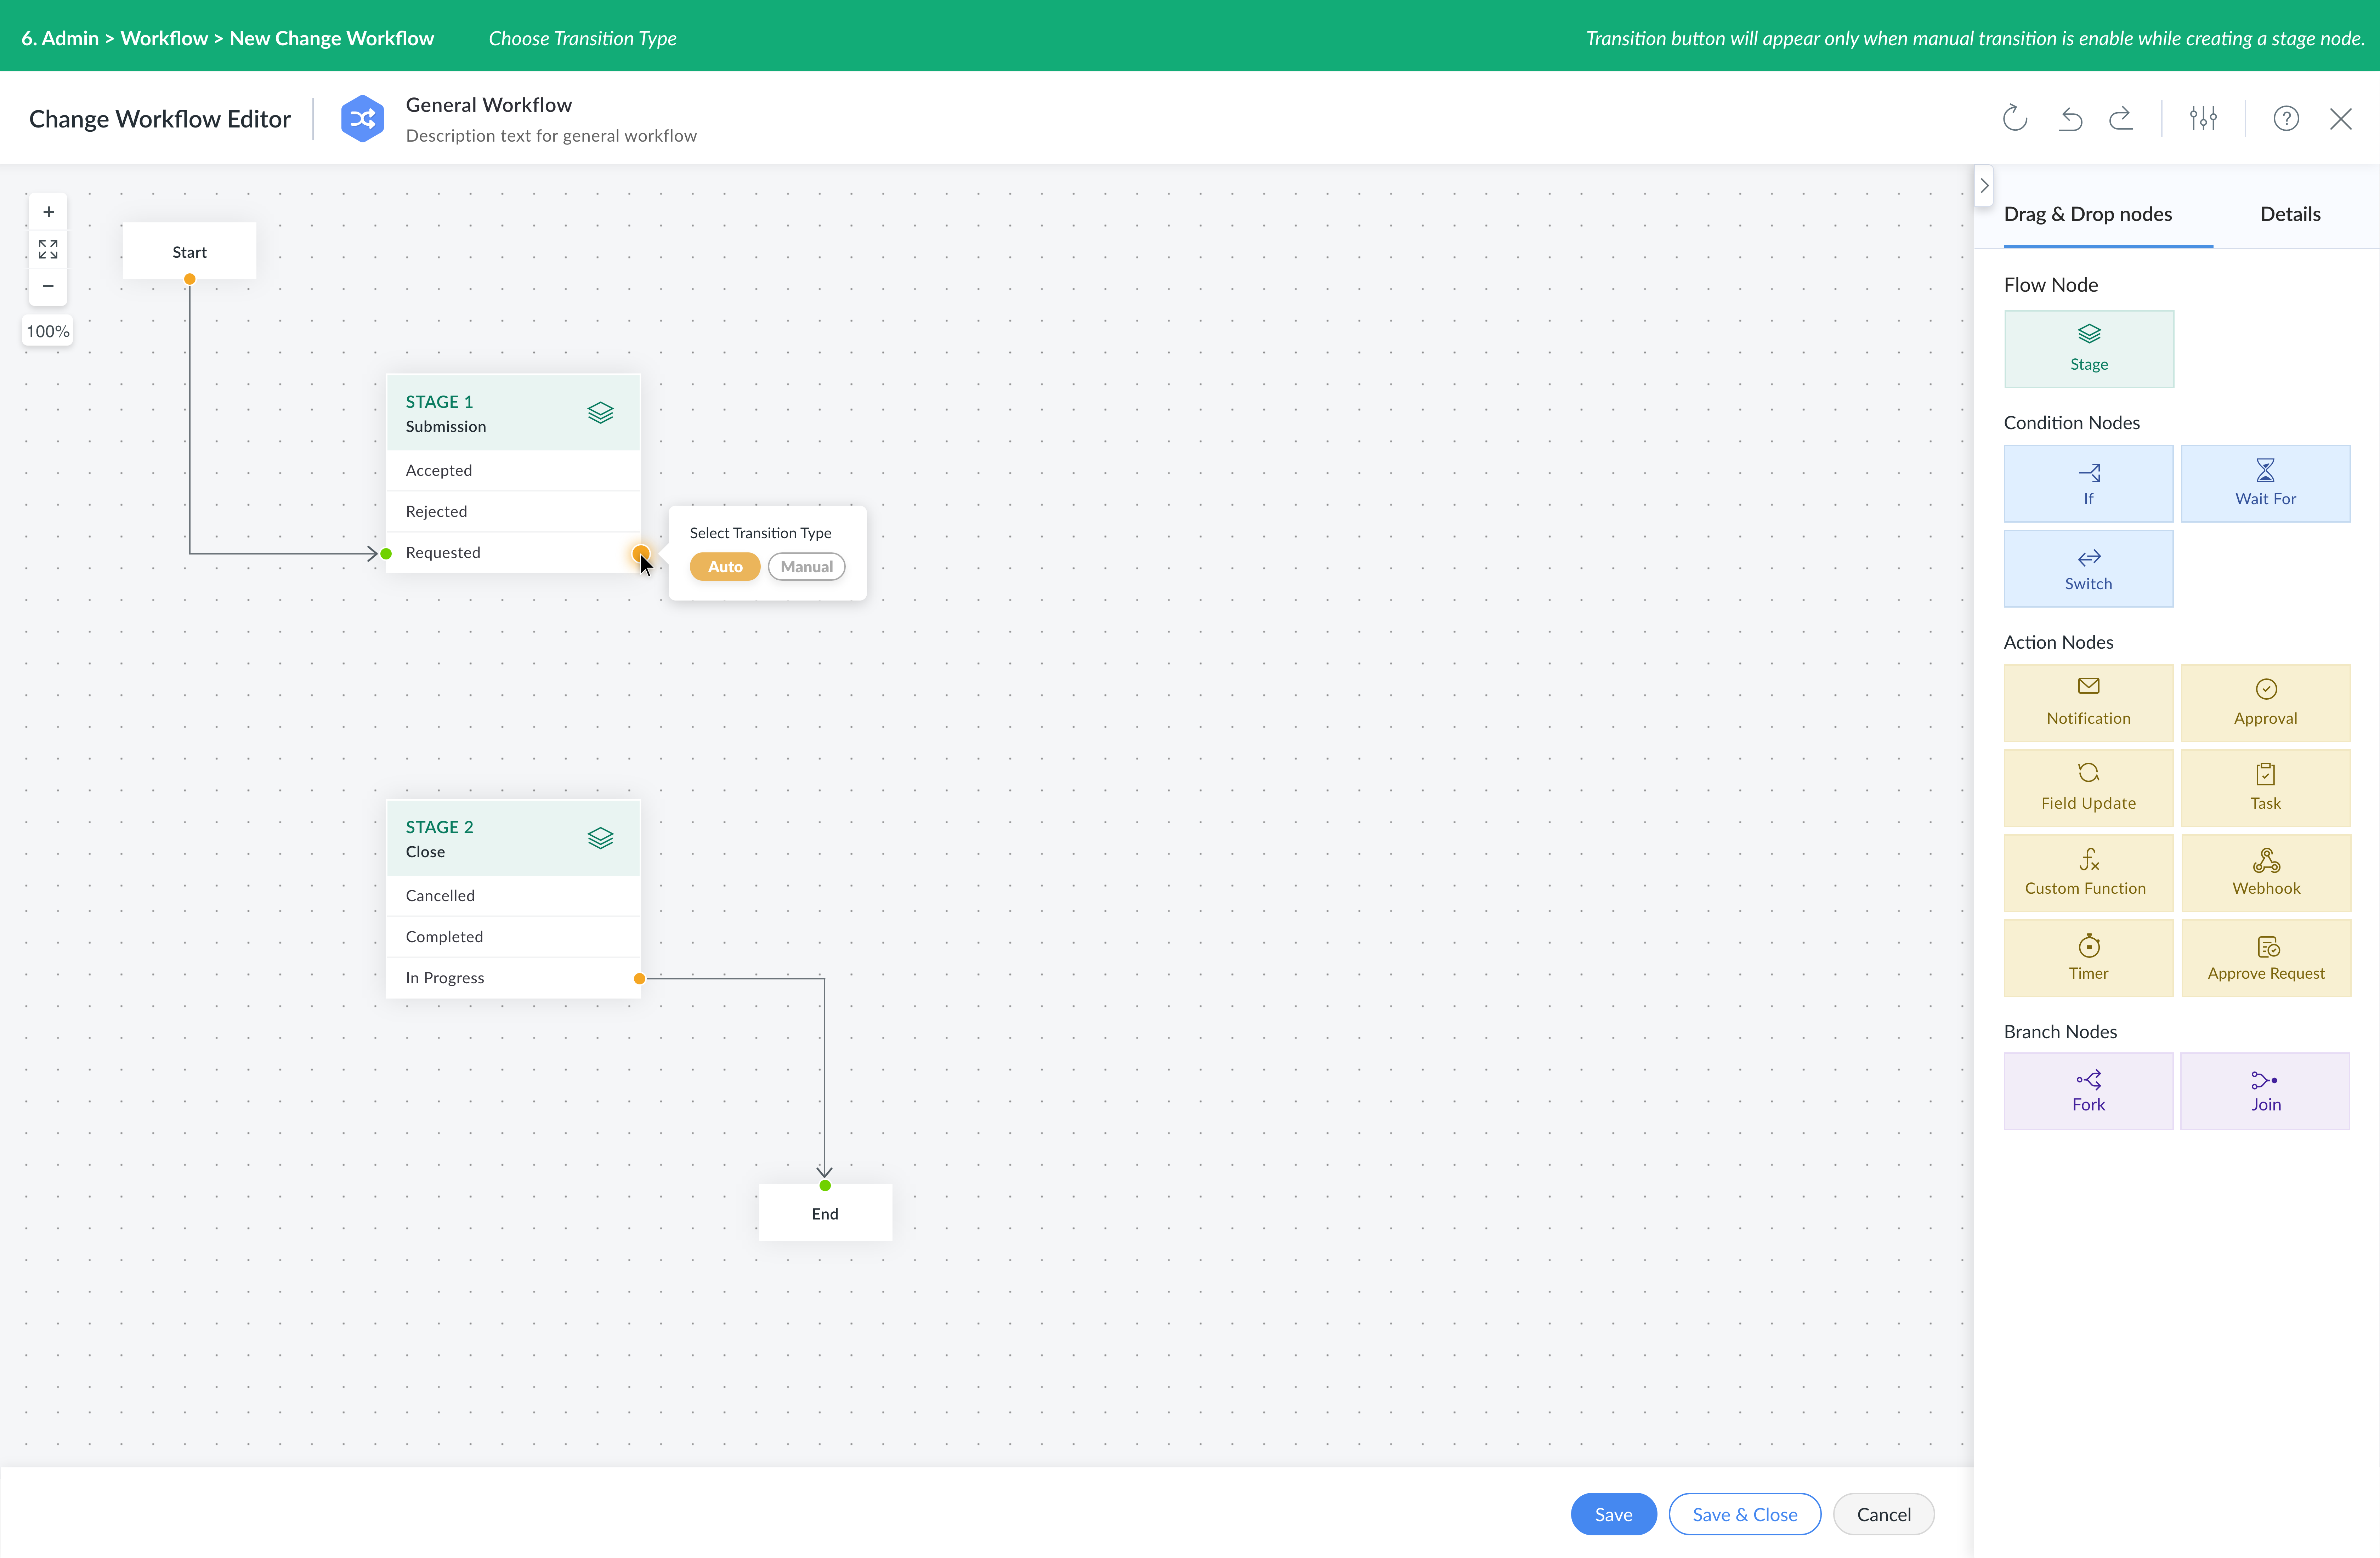The width and height of the screenshot is (2380, 1558).
Task: Zoom in on the canvas
Action: 48,212
